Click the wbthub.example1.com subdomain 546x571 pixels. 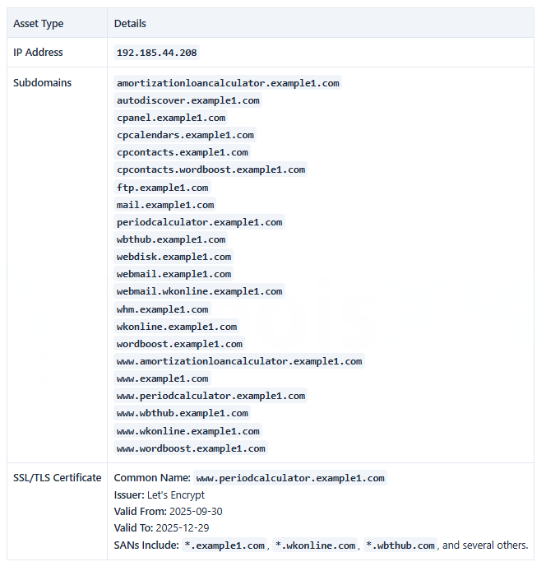click(171, 239)
